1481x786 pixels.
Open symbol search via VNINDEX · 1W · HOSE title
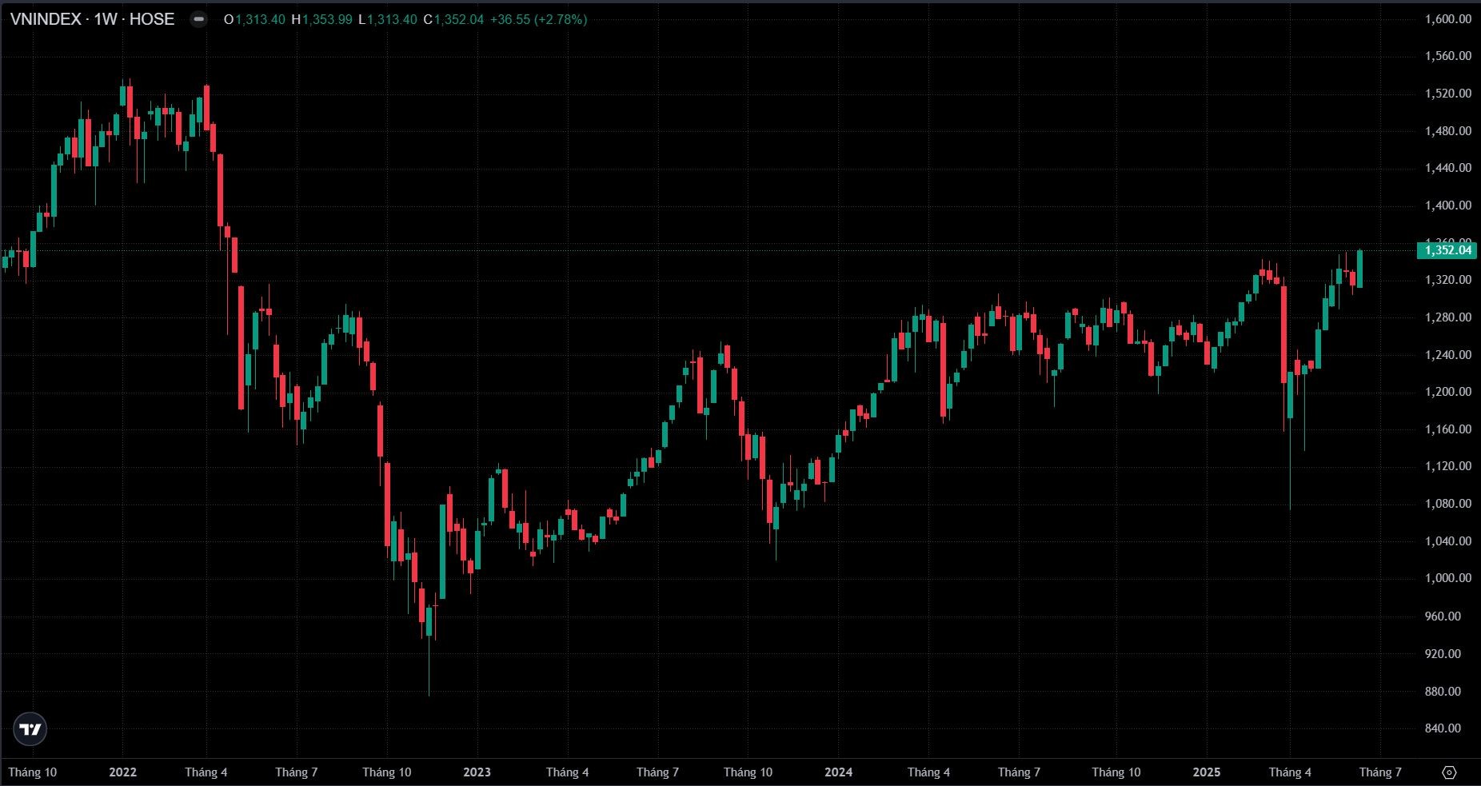pos(92,19)
